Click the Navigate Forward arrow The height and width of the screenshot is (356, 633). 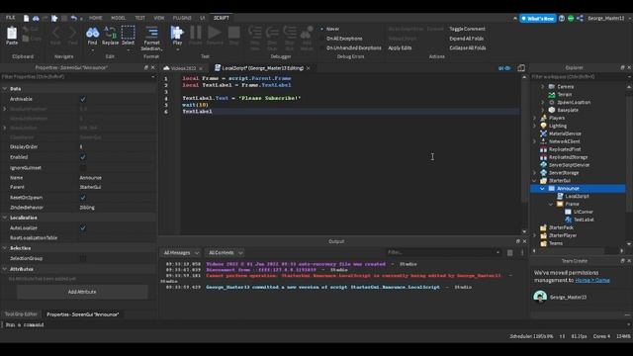(72, 33)
